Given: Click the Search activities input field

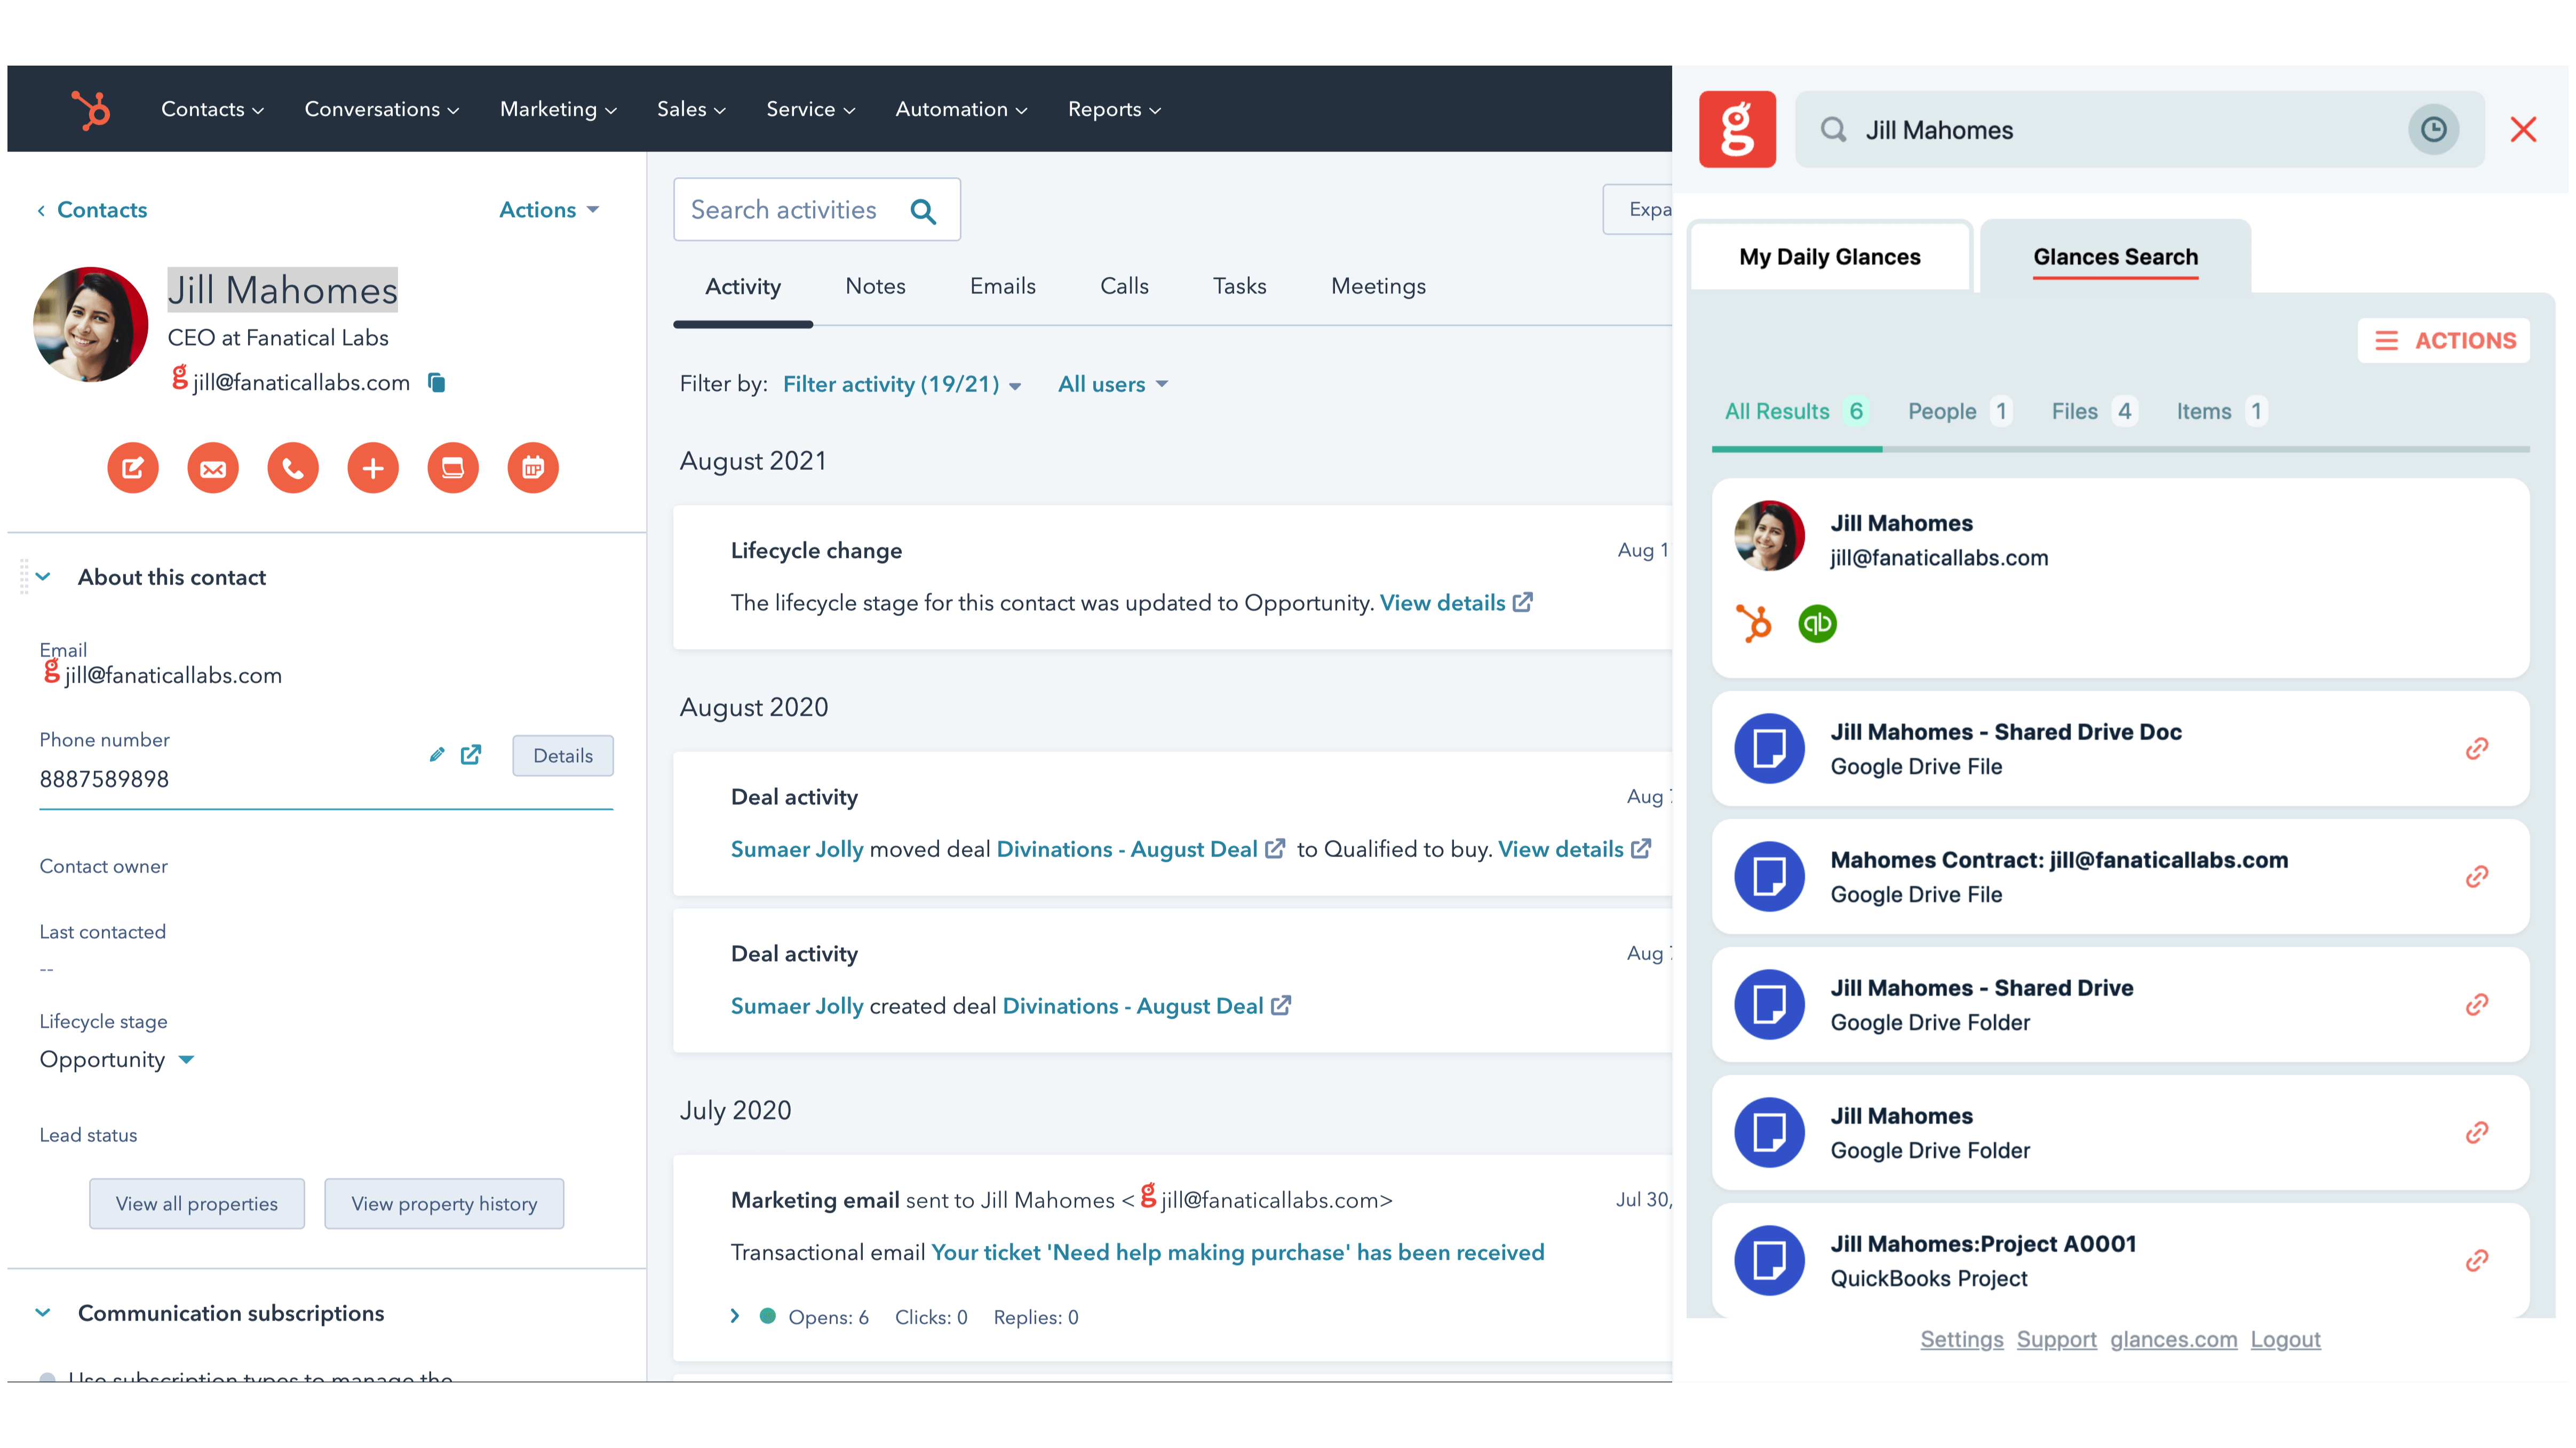Looking at the screenshot, I should point(785,210).
